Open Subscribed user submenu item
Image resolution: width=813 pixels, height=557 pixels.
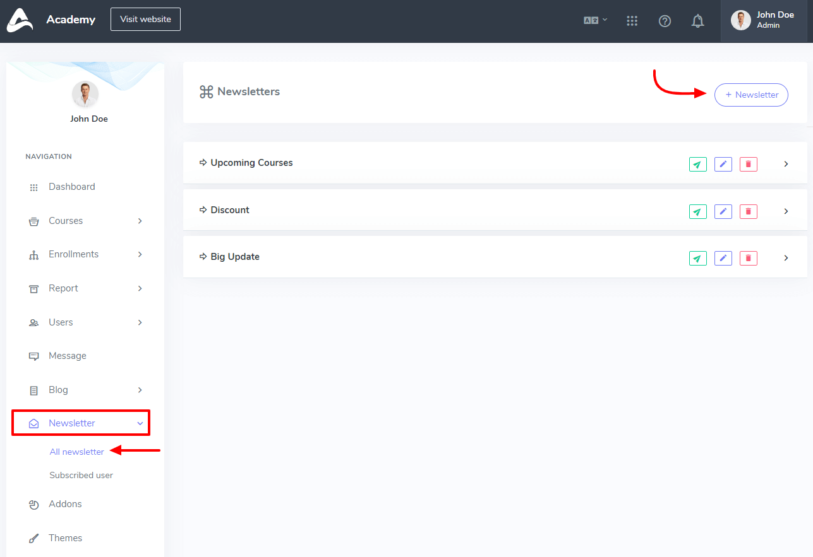pyautogui.click(x=81, y=475)
